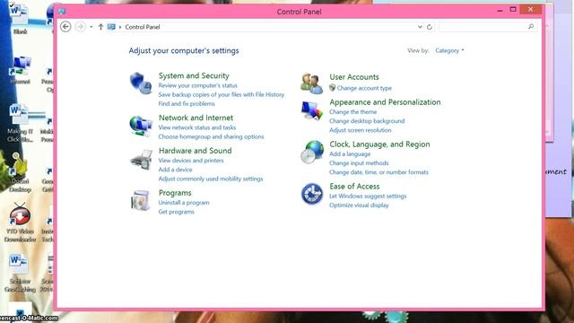
Task: Open the Appearance and Personalization monitor icon
Action: 311,110
